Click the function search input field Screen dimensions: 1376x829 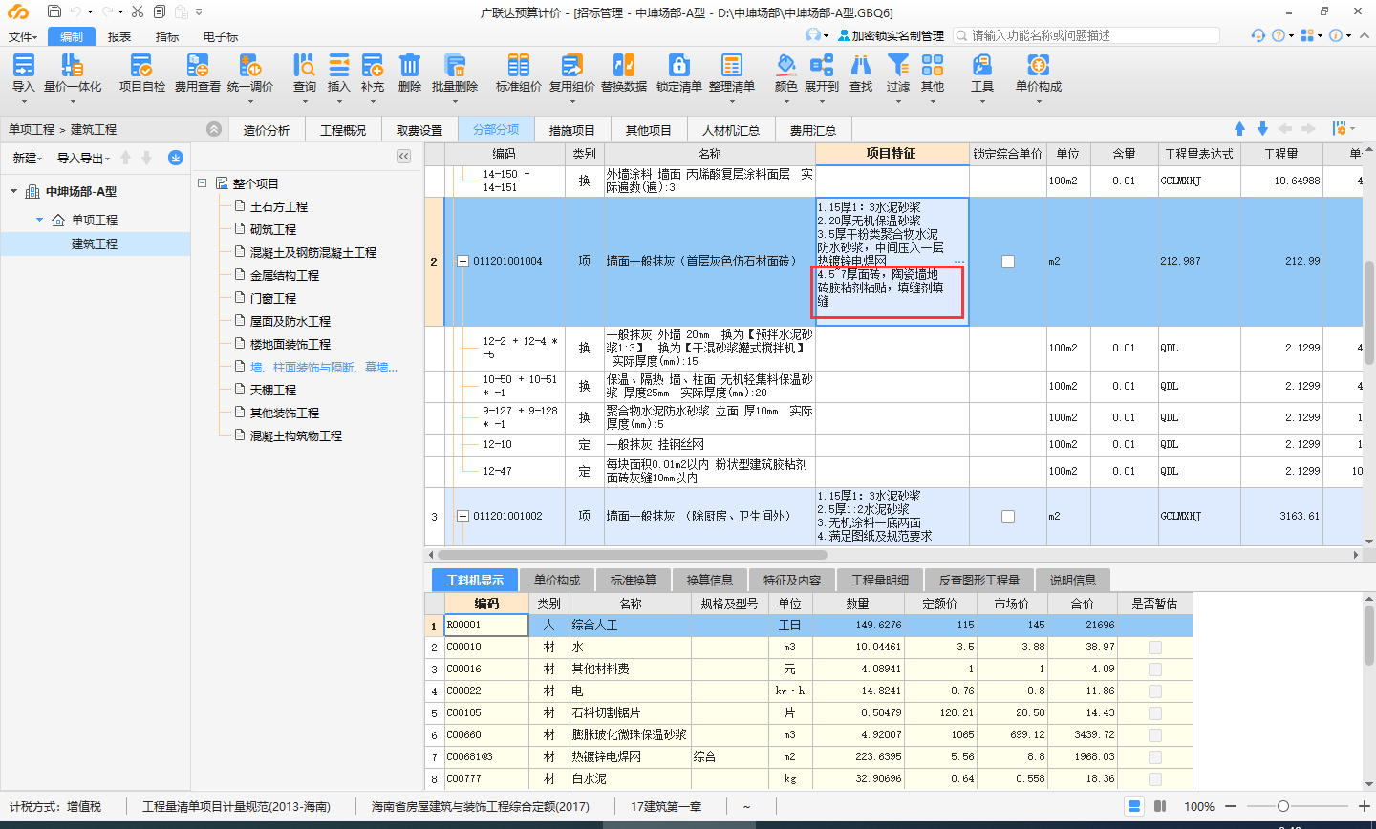click(x=1086, y=35)
